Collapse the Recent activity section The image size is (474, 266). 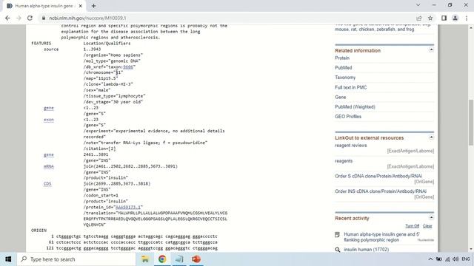[431, 217]
